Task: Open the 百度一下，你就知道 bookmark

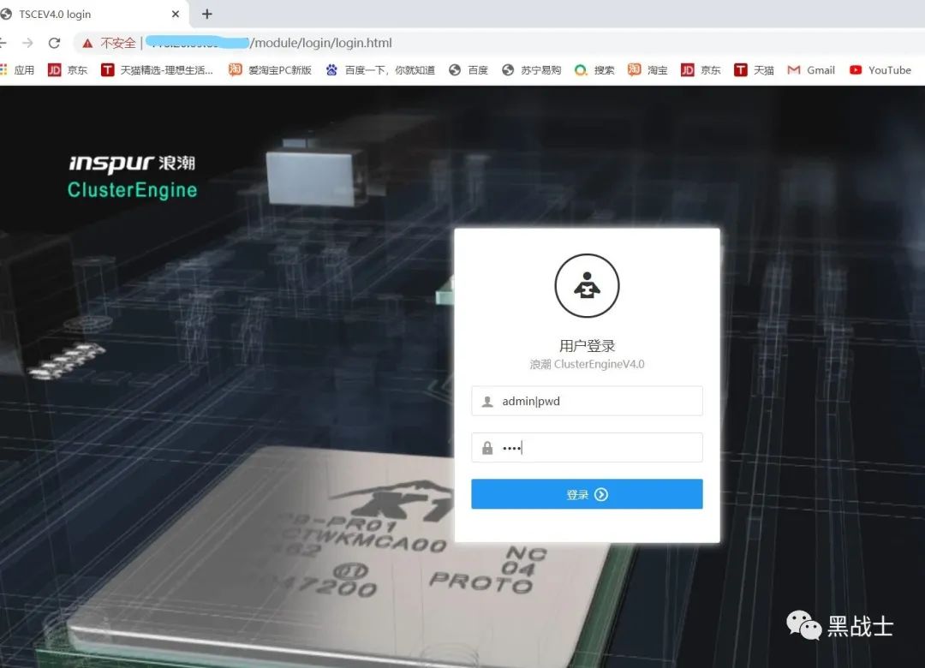Action: click(x=380, y=70)
